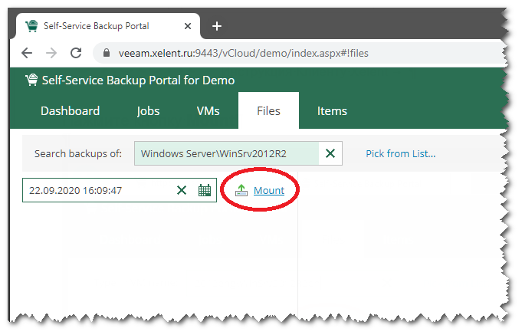This screenshot has width=522, height=335.
Task: Click the Mount link
Action: pyautogui.click(x=269, y=190)
